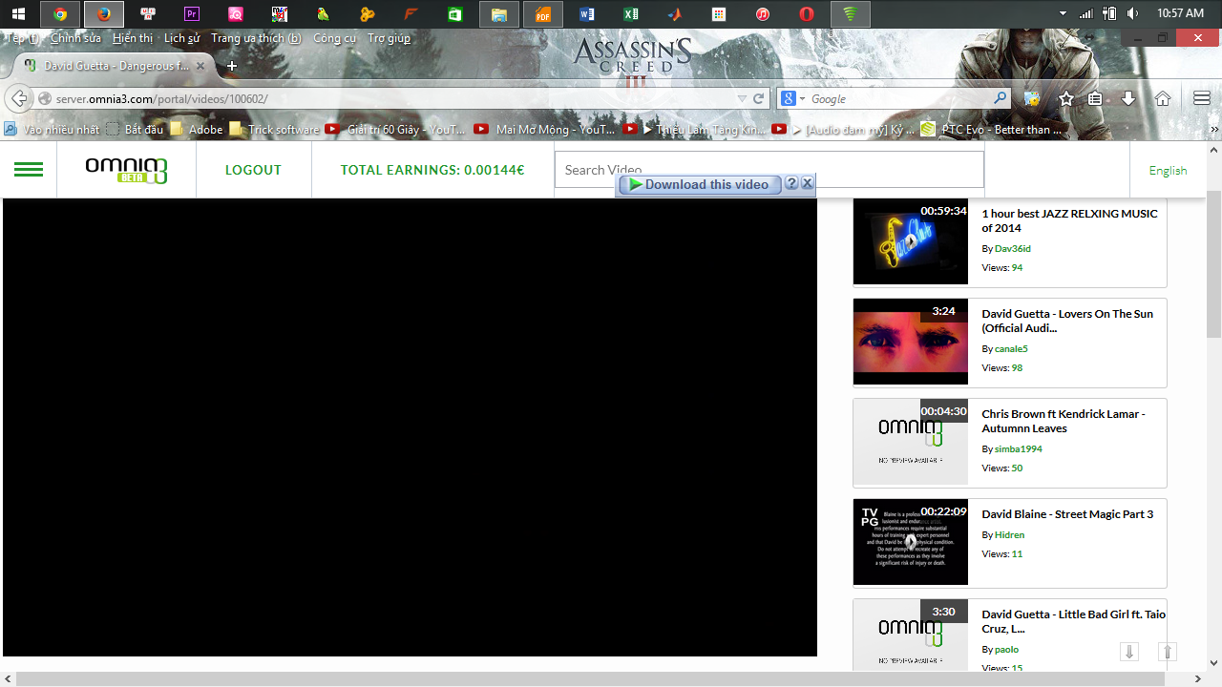The image size is (1222, 687).
Task: Open the jazz saxophone video thumbnail
Action: pyautogui.click(x=910, y=241)
